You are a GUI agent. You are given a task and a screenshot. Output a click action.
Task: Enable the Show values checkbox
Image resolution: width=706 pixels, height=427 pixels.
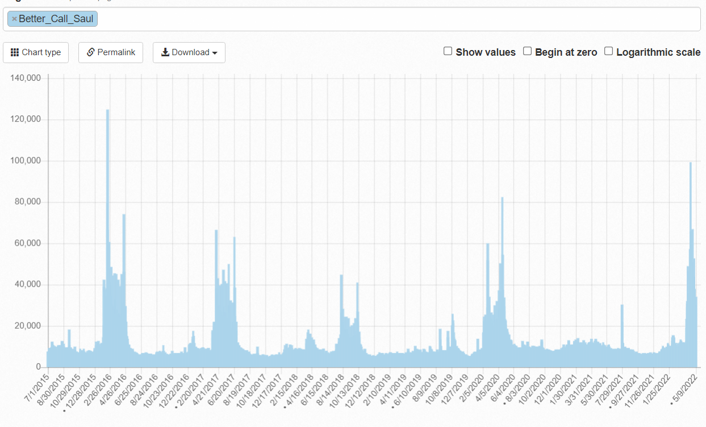[448, 51]
